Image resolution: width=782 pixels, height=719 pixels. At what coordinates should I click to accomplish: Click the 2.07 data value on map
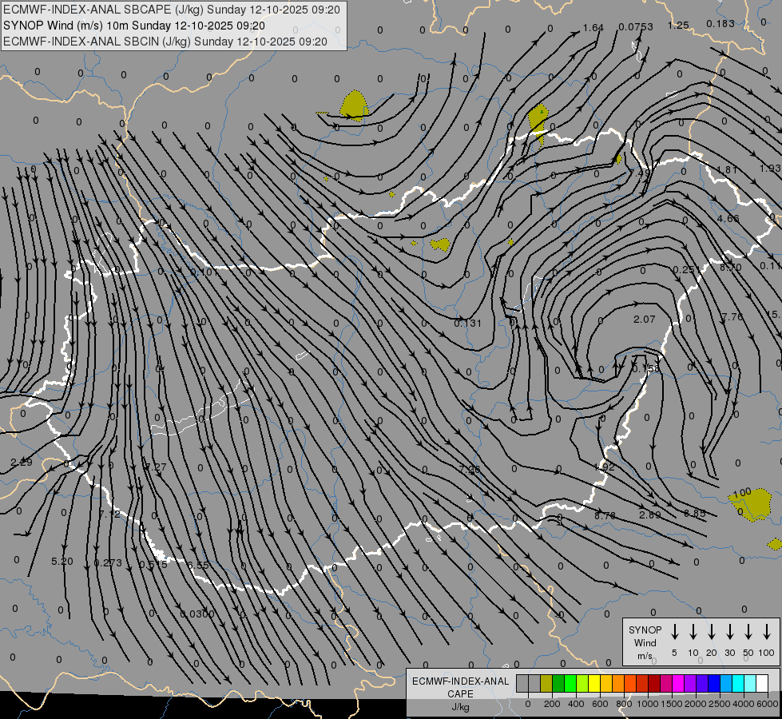644,320
